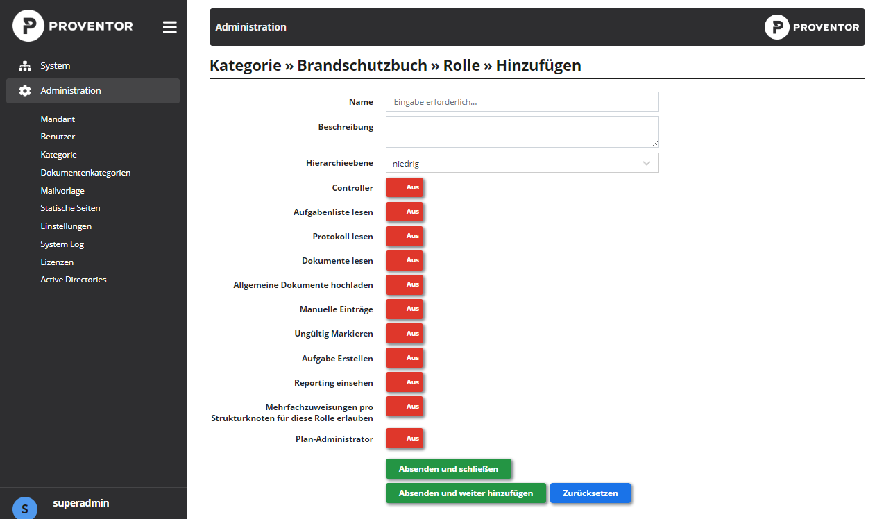
Task: Click the Administration header title
Action: tap(250, 27)
